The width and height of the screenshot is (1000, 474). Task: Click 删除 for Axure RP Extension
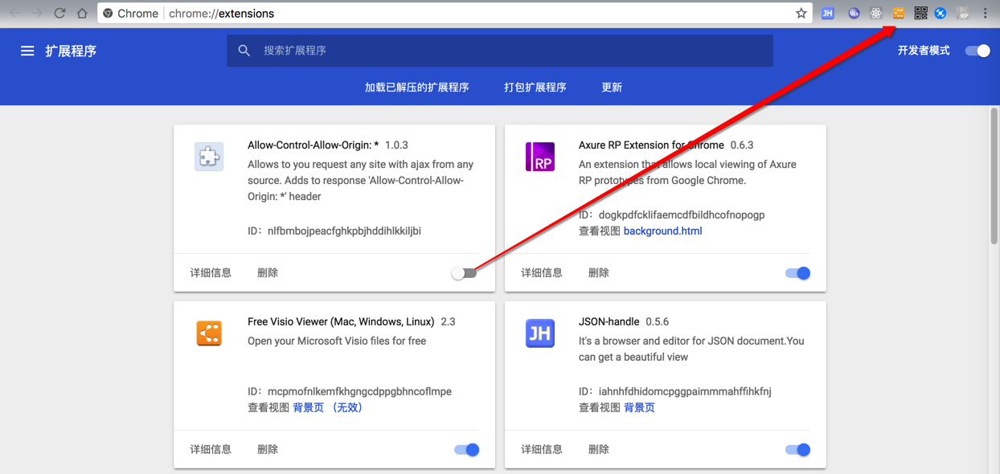[599, 273]
